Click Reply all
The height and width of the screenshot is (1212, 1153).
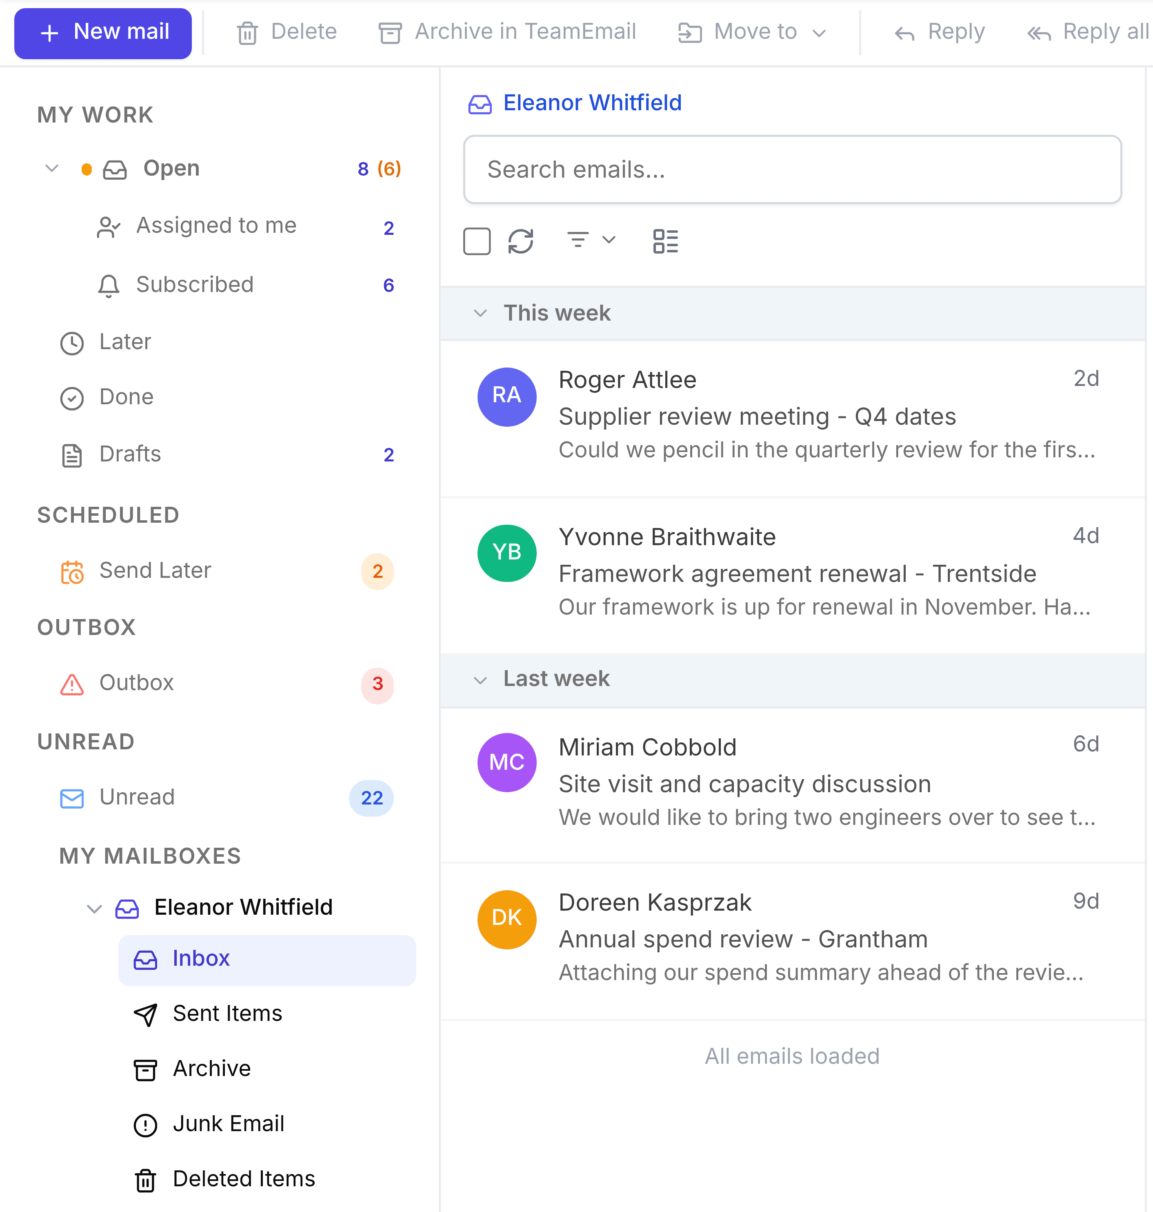coord(1088,32)
